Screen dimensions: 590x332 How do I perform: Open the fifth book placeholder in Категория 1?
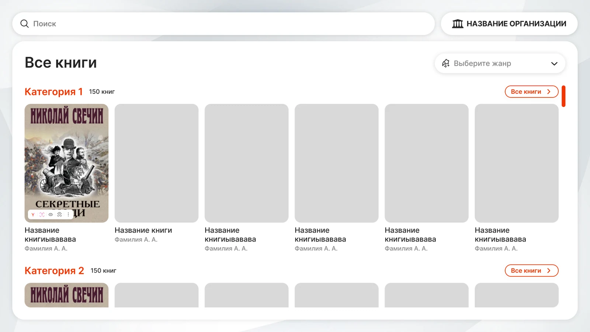[427, 163]
